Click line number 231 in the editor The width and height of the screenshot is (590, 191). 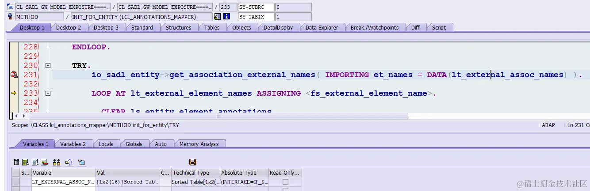pos(31,75)
